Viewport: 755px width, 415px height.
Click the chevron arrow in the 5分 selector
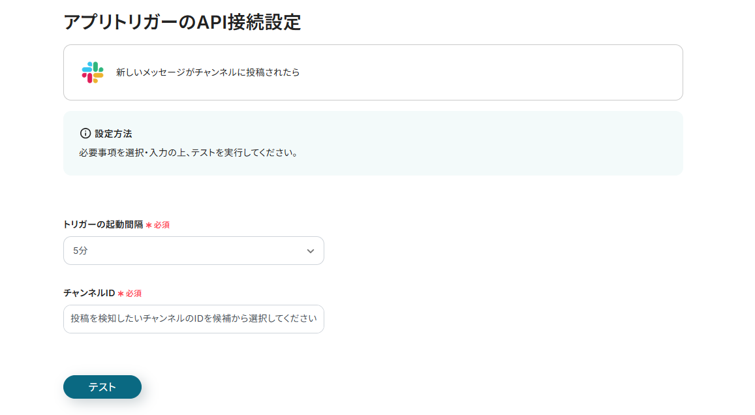click(311, 251)
